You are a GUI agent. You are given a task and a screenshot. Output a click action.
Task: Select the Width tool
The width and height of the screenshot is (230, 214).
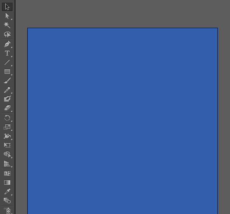click(7, 136)
